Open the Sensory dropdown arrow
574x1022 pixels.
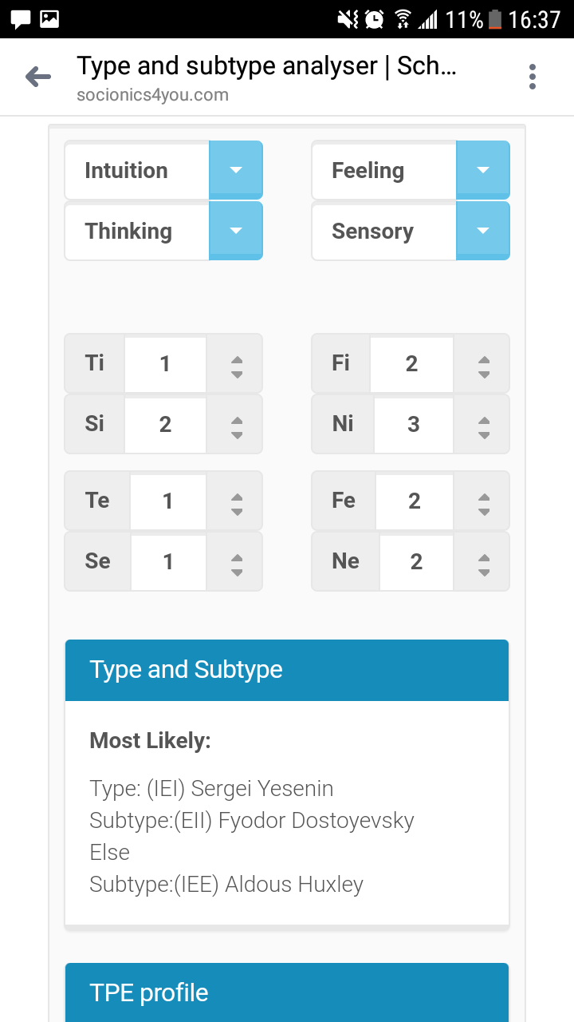pos(482,231)
